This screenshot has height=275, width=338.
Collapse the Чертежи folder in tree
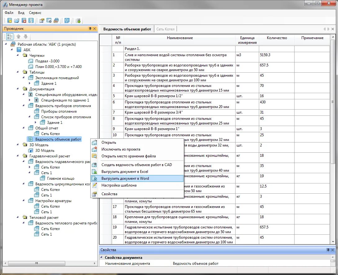(x=18, y=55)
